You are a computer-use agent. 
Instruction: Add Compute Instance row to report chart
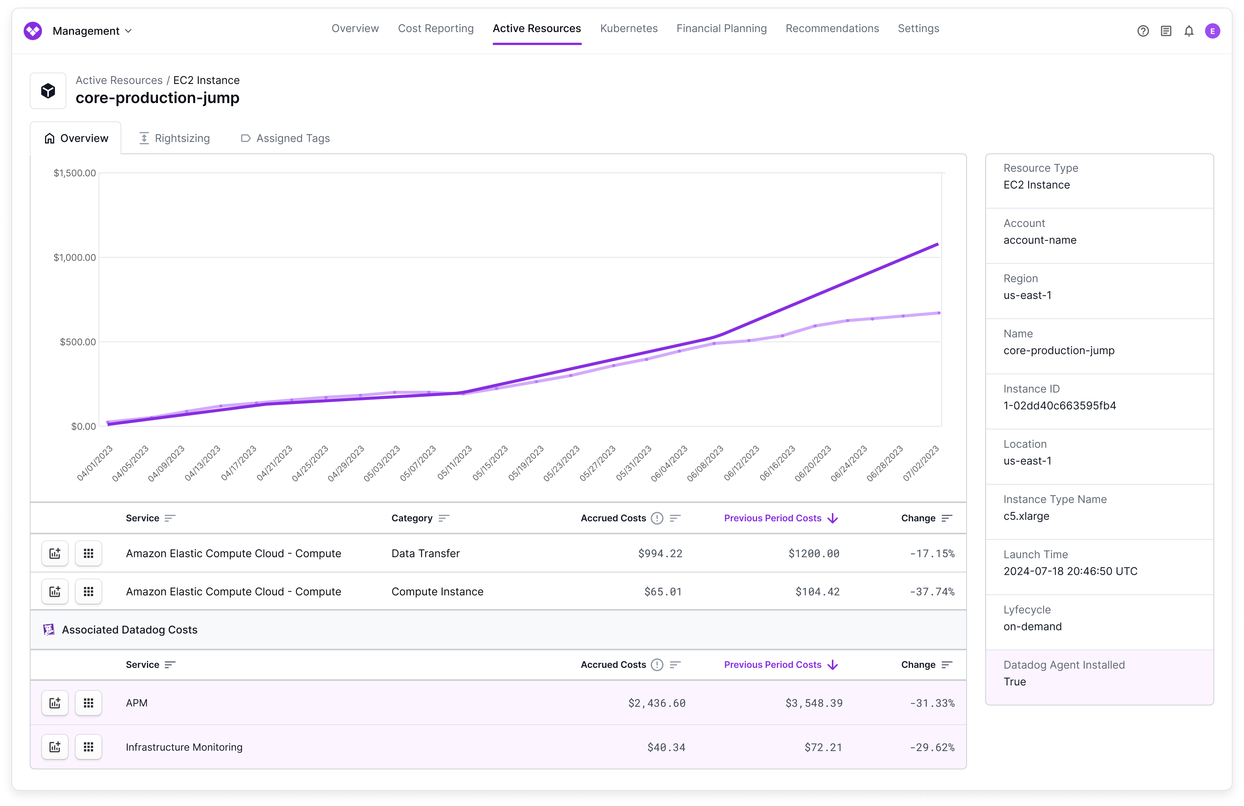point(55,591)
